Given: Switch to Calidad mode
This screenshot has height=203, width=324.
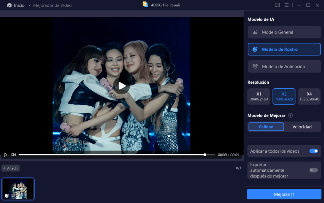Looking at the screenshot, I should (266, 127).
